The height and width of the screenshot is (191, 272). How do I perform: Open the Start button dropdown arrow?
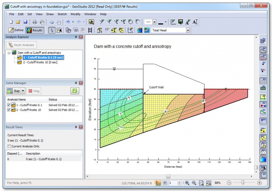(23, 91)
